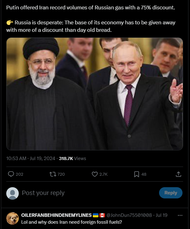Open OILERFANBEHINDENEMYLINES profile name
This screenshot has height=229, width=190.
[x=56, y=215]
